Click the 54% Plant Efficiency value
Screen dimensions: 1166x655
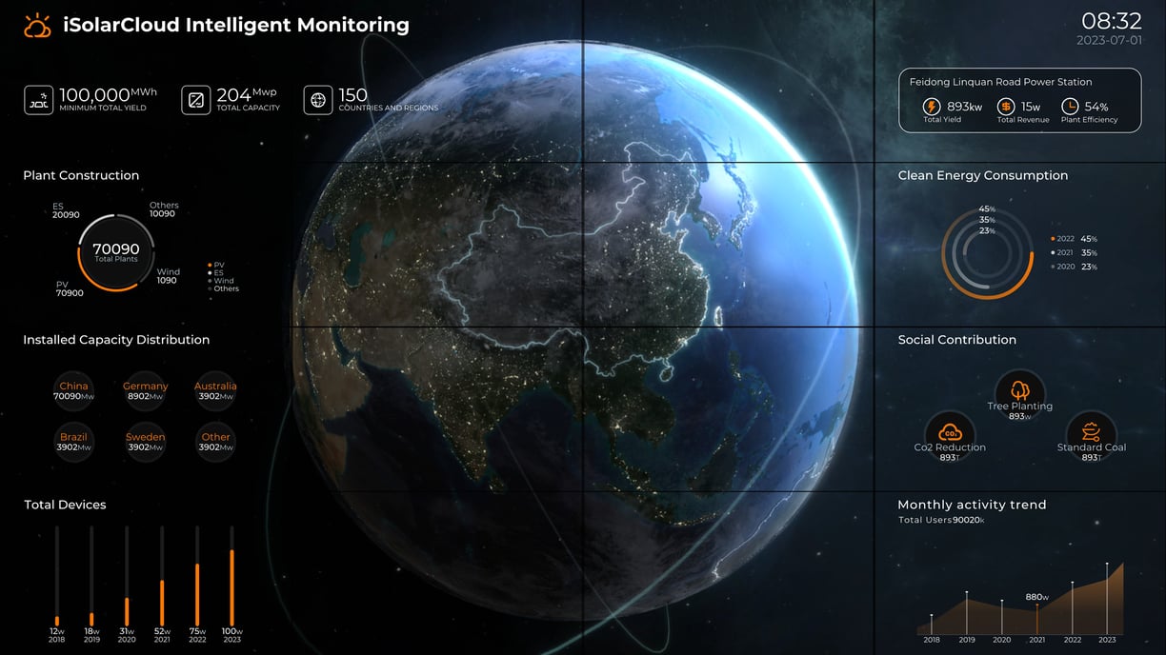[x=1096, y=107]
